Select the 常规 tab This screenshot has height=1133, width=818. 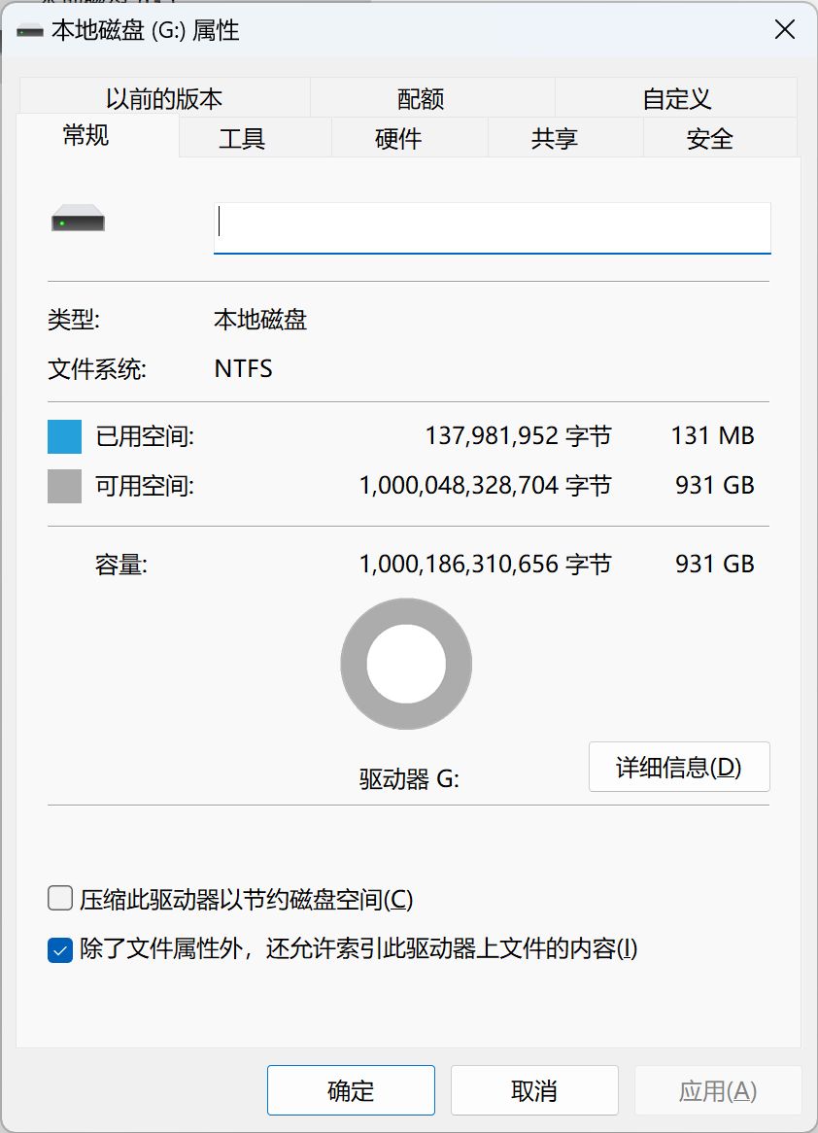85,136
